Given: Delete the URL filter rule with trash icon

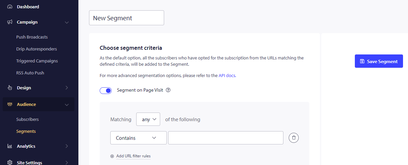Looking at the screenshot, I should 294,138.
